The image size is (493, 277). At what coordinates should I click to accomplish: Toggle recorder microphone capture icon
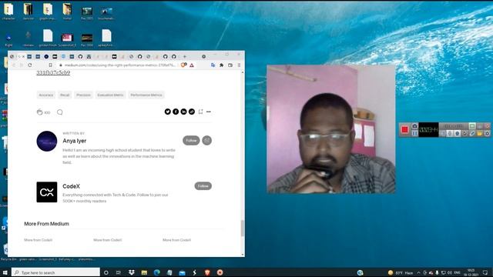tap(450, 133)
